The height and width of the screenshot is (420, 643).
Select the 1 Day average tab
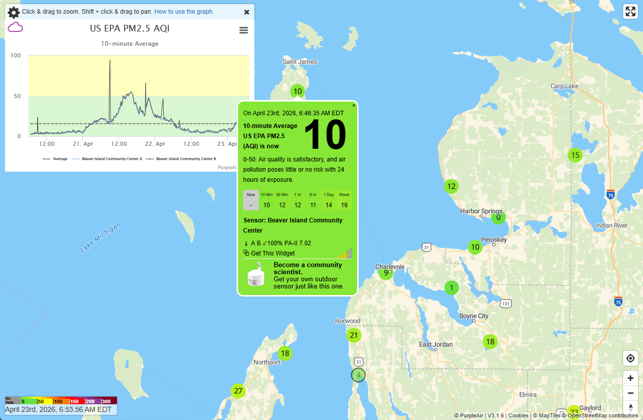click(x=329, y=200)
